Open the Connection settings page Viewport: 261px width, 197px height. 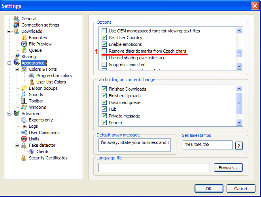(x=40, y=25)
